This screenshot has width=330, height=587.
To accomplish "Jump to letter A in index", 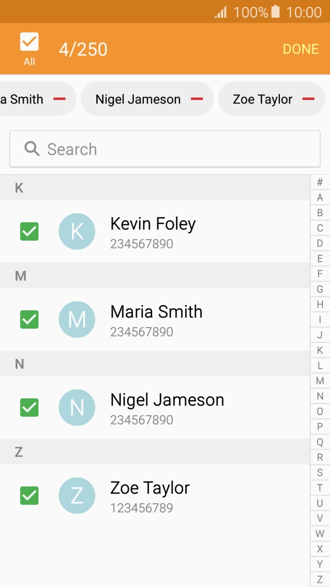I will (x=320, y=198).
